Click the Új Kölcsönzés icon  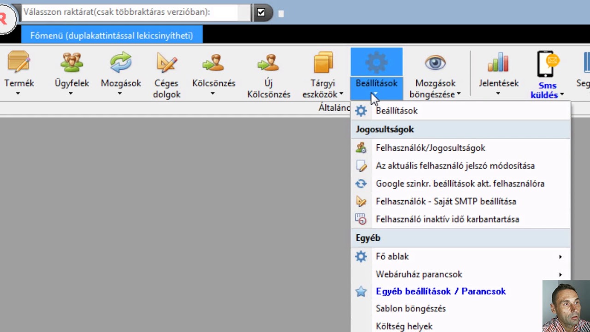(268, 62)
